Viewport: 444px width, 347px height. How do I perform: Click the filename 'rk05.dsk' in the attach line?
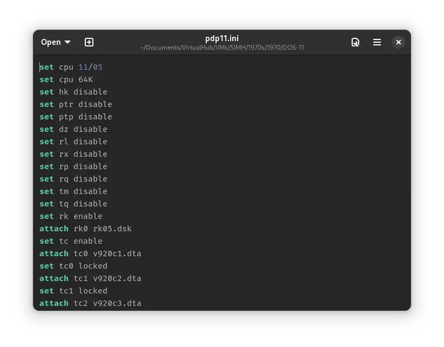pyautogui.click(x=115, y=229)
